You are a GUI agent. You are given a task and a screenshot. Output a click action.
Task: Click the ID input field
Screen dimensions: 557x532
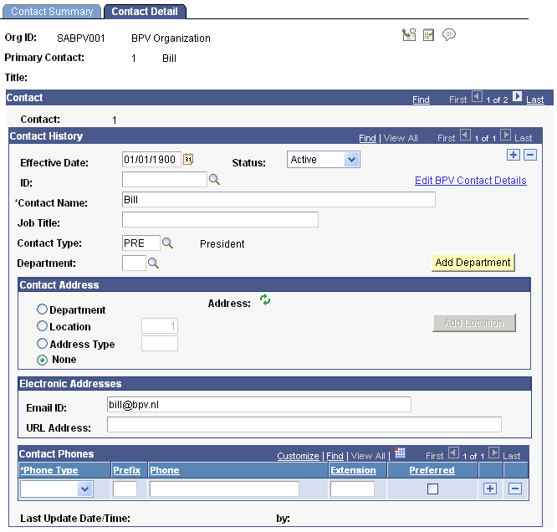pyautogui.click(x=165, y=180)
